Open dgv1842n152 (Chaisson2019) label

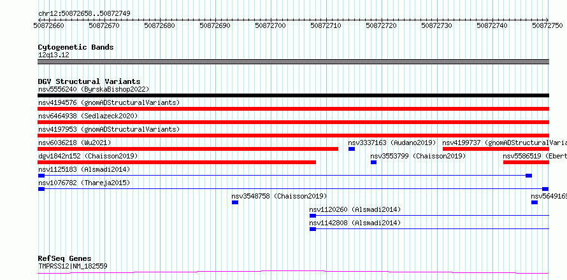click(88, 156)
